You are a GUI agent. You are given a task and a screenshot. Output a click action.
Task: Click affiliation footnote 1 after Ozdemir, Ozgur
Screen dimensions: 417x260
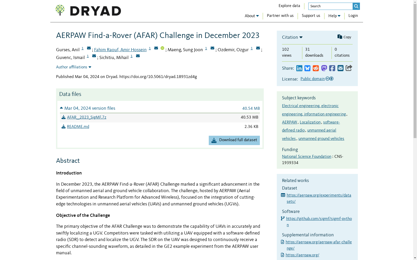[252, 48]
